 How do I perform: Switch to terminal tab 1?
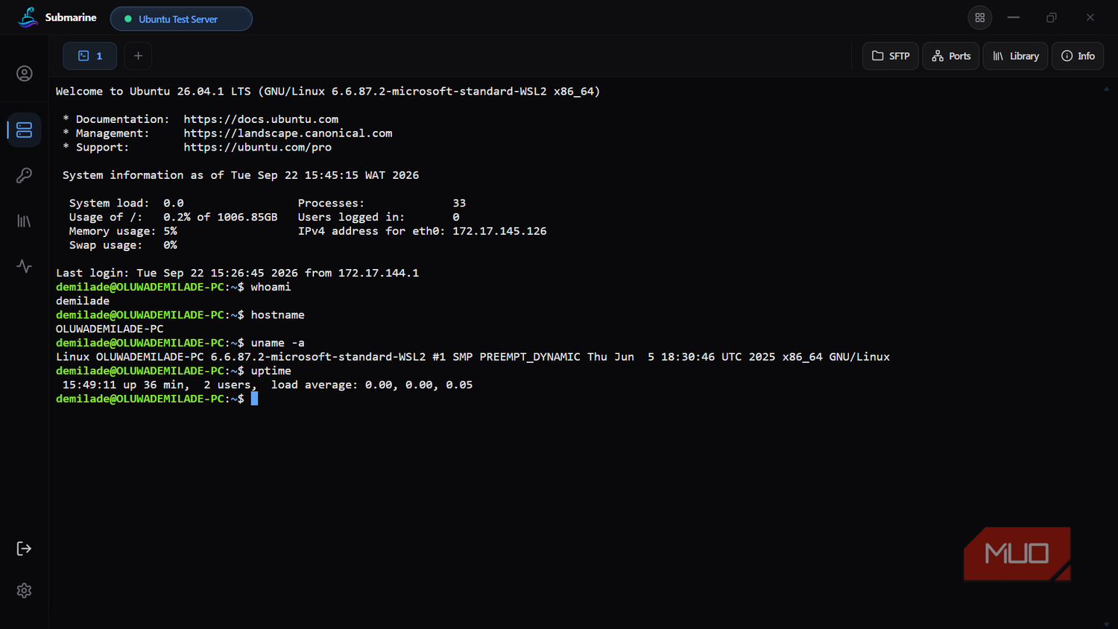(x=89, y=56)
